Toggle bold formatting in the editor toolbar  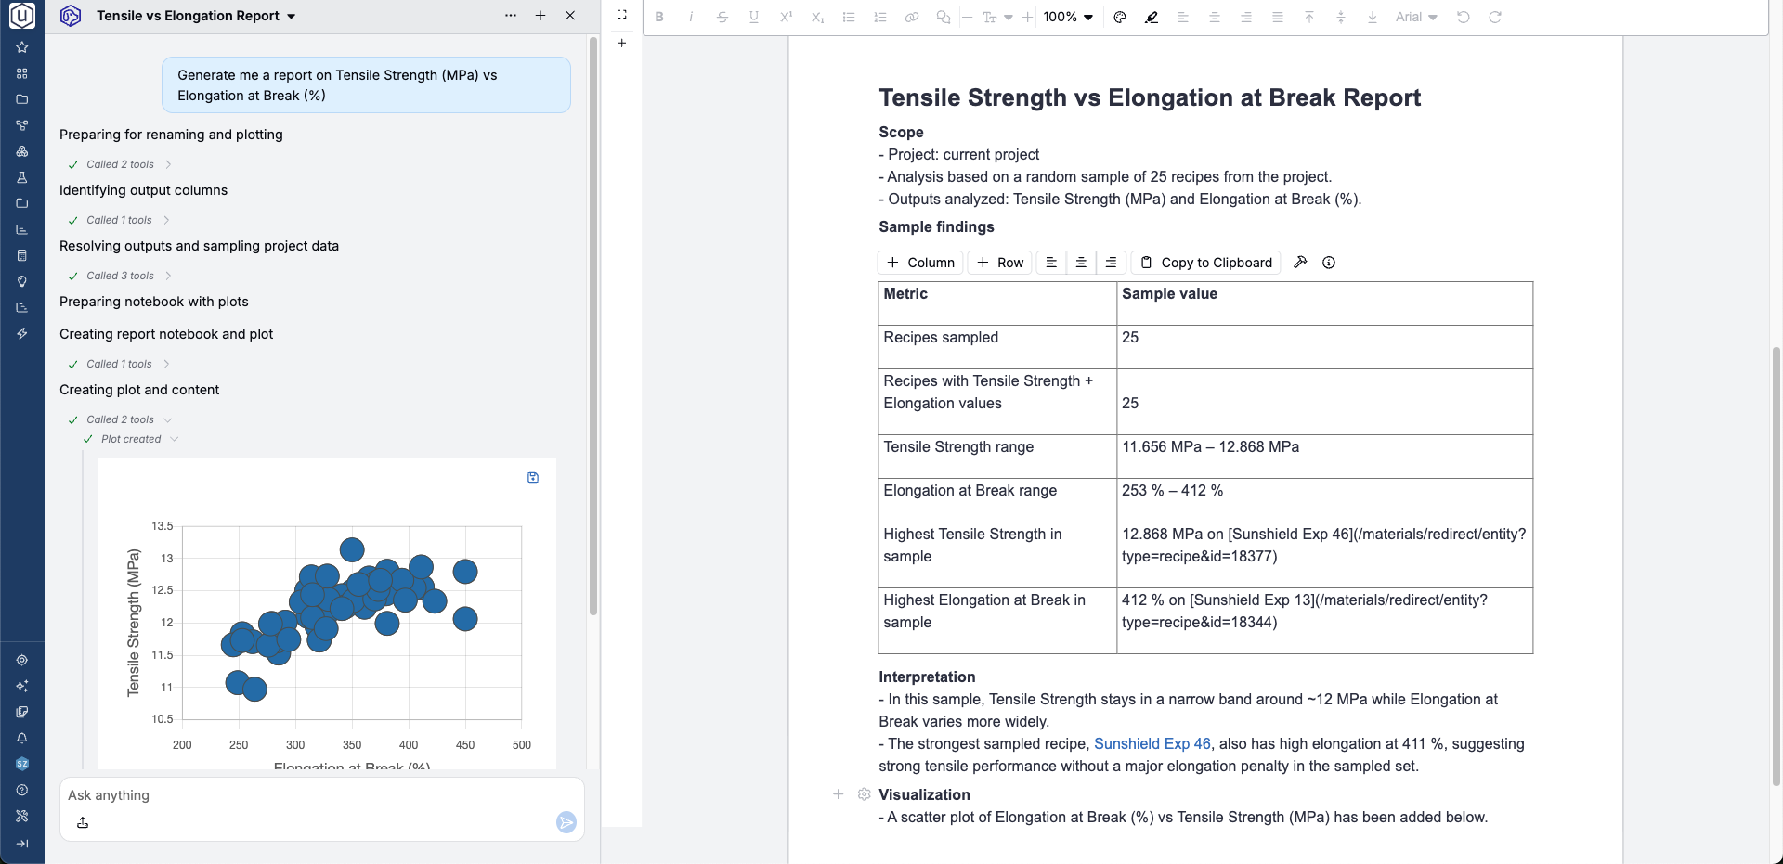[659, 17]
